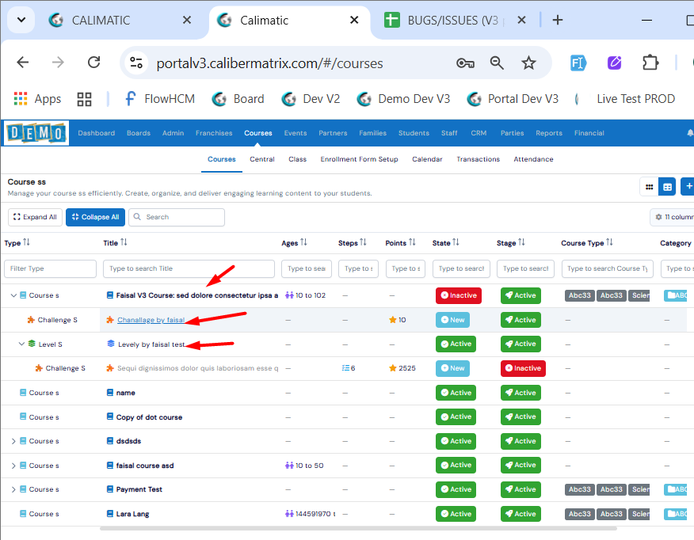Image resolution: width=694 pixels, height=540 pixels.
Task: Click the password key icon
Action: coord(465,63)
